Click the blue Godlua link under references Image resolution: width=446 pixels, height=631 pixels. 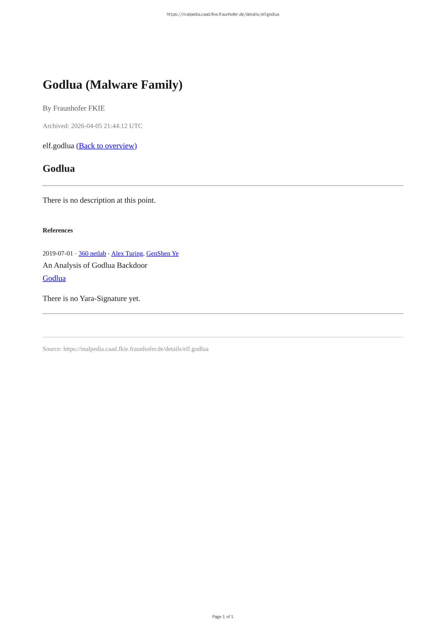[54, 278]
